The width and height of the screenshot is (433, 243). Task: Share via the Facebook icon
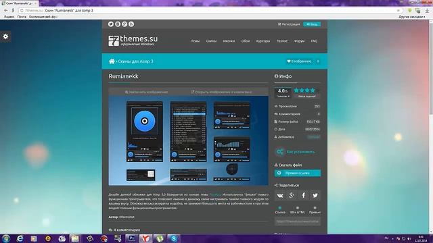[303, 195]
